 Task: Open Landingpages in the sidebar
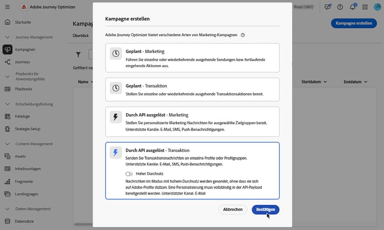[x=27, y=194]
